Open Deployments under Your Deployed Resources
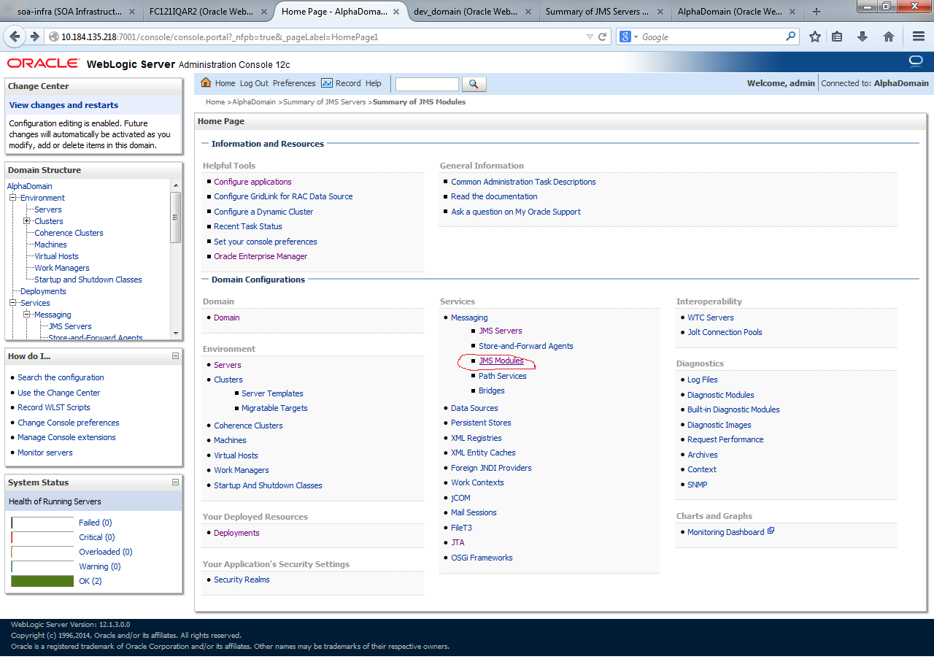This screenshot has width=934, height=662. coord(236,533)
